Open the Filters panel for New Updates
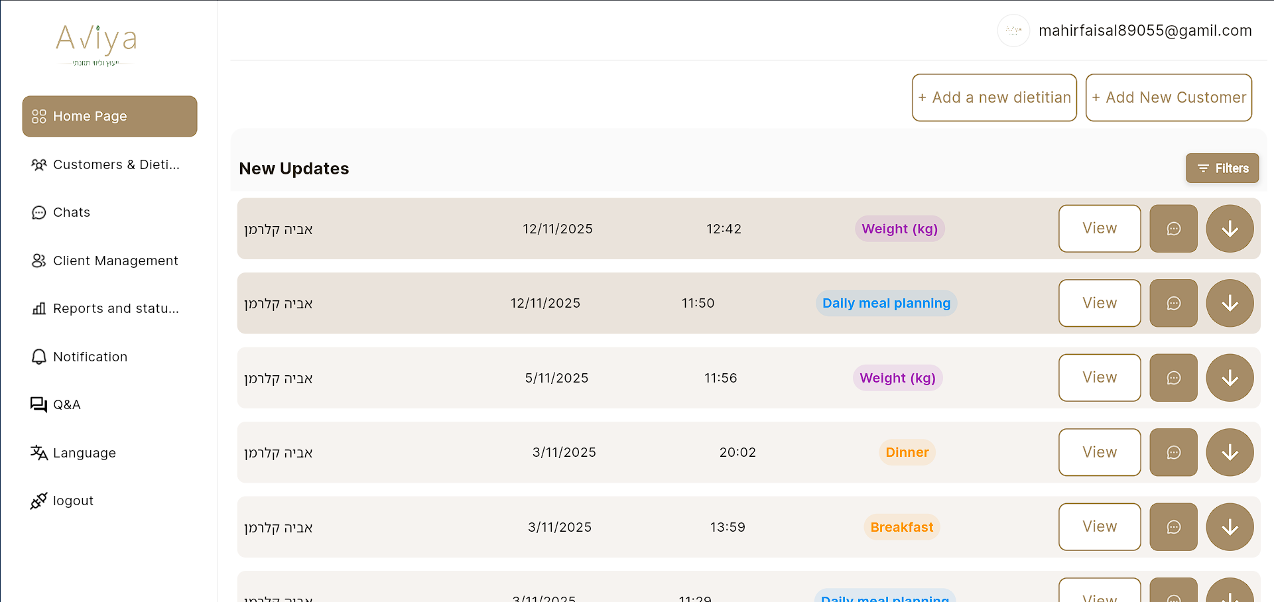 coord(1222,168)
